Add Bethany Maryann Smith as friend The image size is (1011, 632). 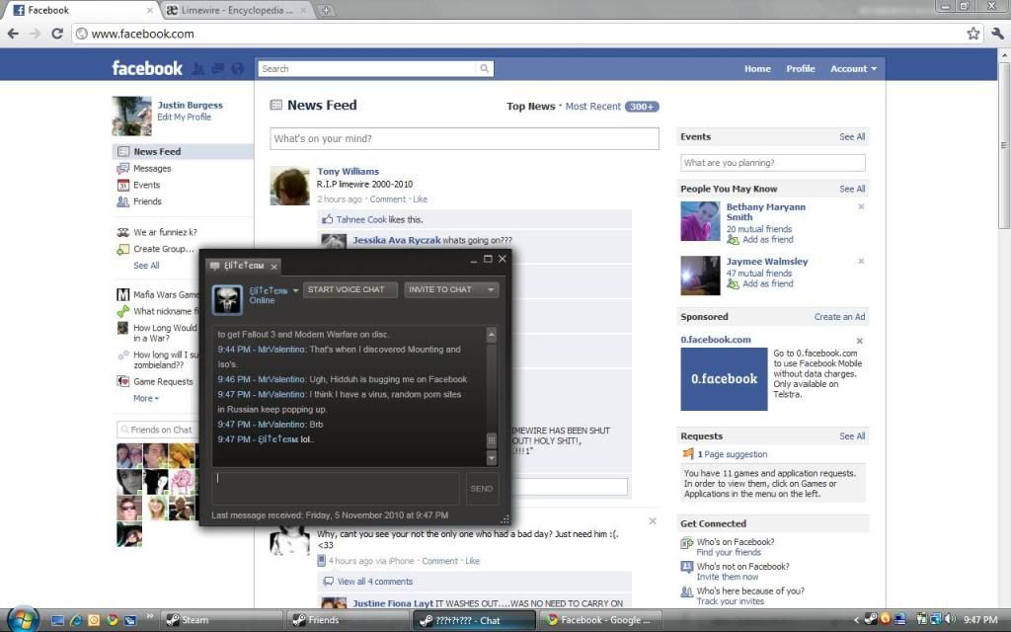point(766,239)
